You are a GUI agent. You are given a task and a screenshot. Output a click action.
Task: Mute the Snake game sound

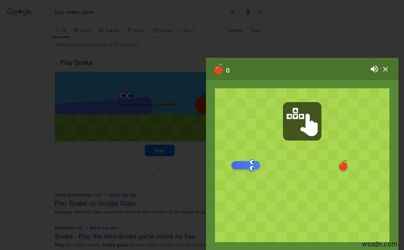[x=374, y=69]
